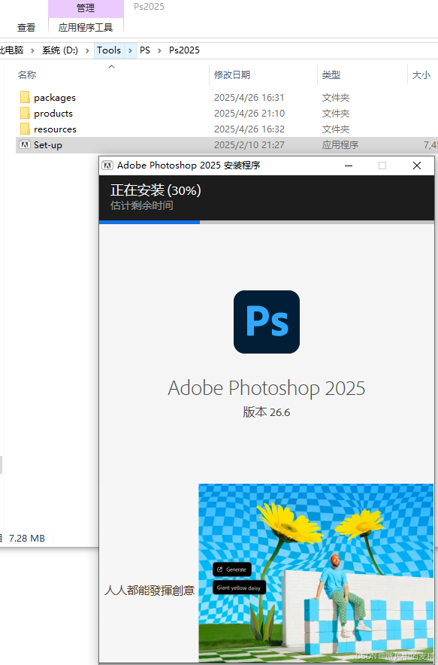The image size is (438, 665).
Task: Expand the chevron after Tools breadcrumb
Action: coord(130,50)
